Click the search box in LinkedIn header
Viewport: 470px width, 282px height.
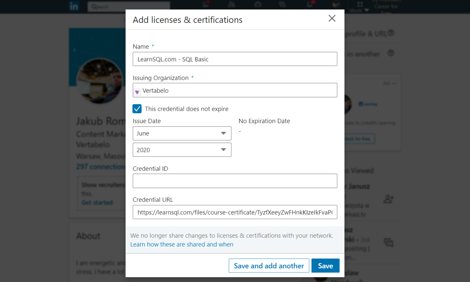click(129, 6)
